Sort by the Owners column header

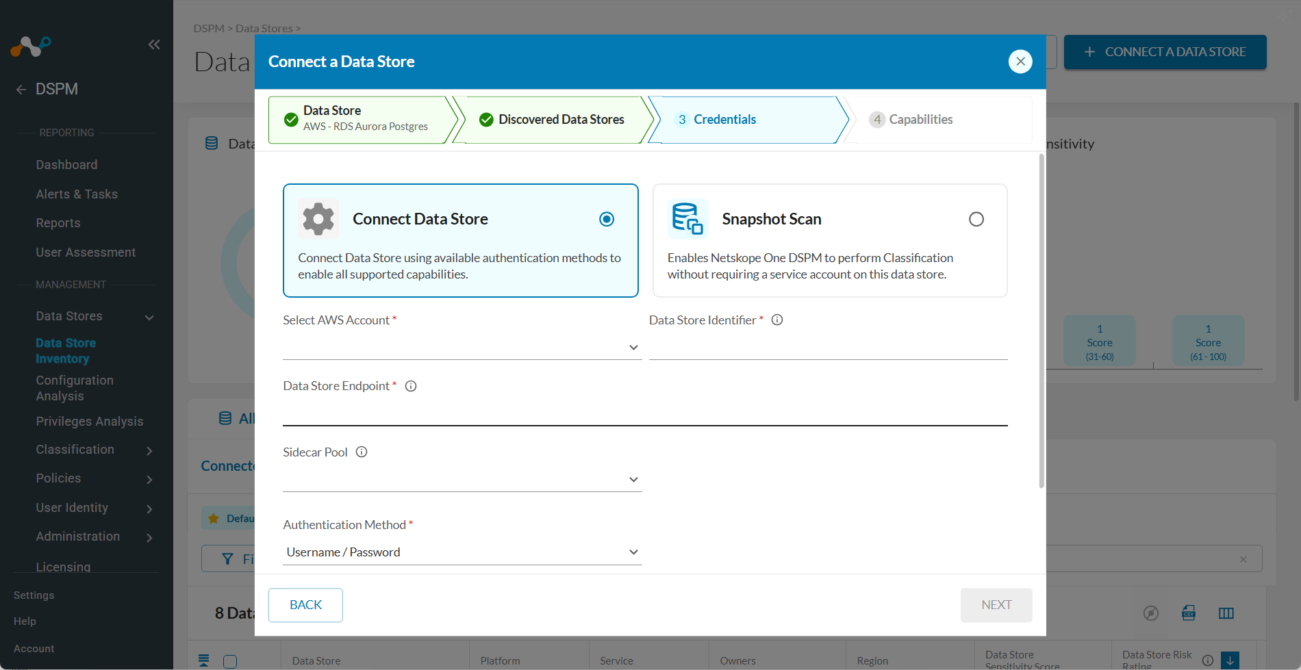737,660
